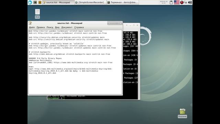Viewport: 220px width, 124px height.
Task: Click first line 'deb http://mirror.yandex.ru/debian/ stretch main'
Action: point(66,31)
